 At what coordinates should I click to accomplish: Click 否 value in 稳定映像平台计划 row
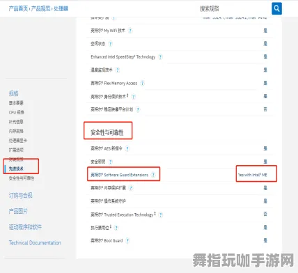click(265, 109)
